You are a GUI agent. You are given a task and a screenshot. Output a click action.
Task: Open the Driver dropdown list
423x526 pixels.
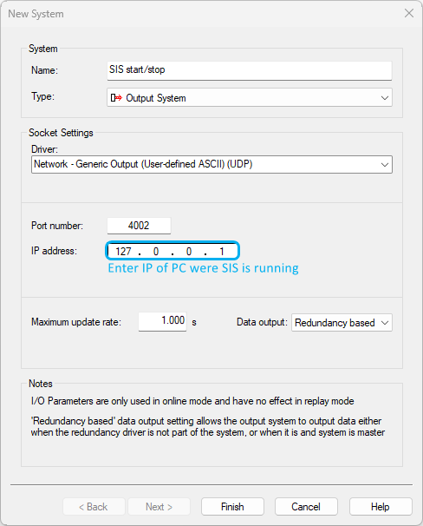tap(211, 164)
